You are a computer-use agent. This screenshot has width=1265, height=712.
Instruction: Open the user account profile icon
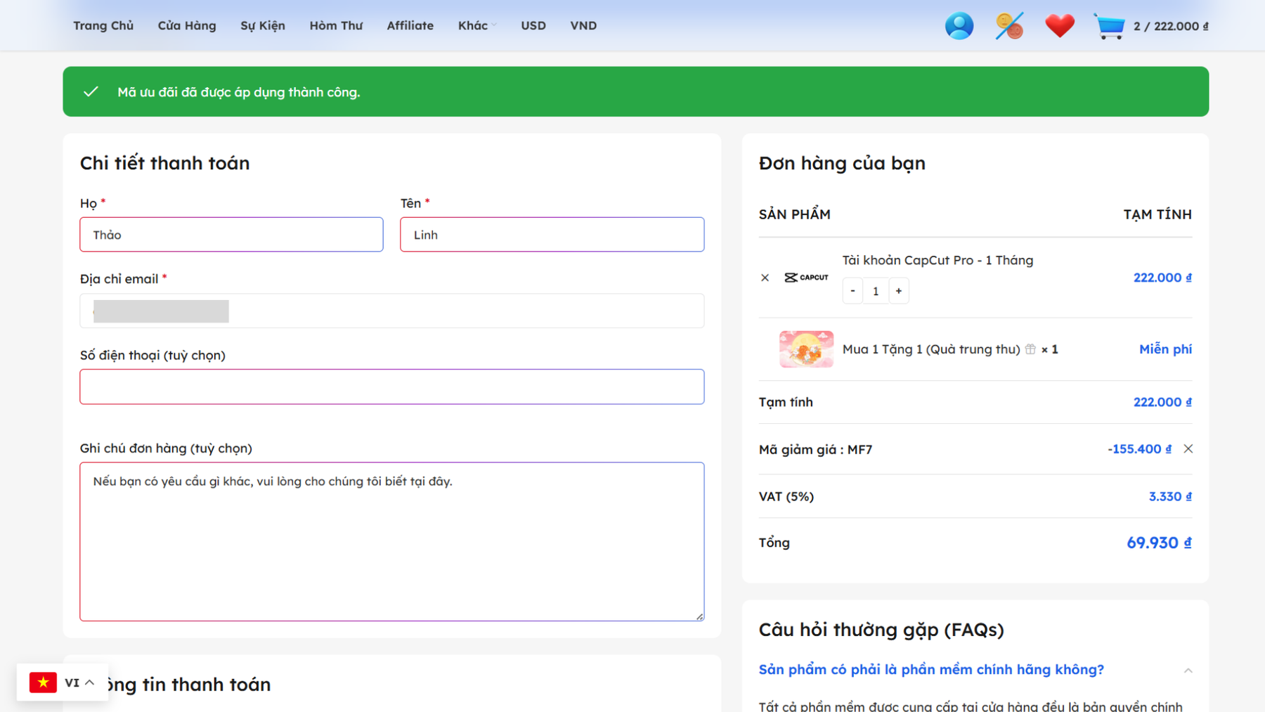[x=959, y=26]
